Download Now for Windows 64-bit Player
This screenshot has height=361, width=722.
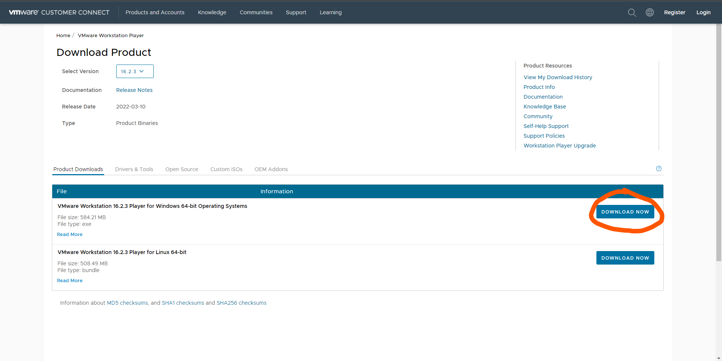pyautogui.click(x=625, y=212)
